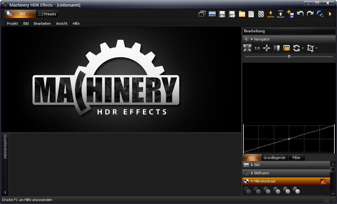The height and width of the screenshot is (204, 337).
Task: Click the blank page new document icon
Action: [x=251, y=14]
